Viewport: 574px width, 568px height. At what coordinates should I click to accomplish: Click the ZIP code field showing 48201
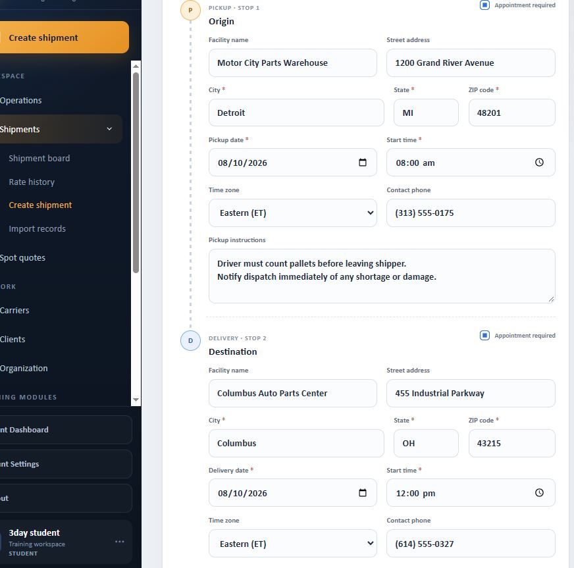[x=511, y=113]
